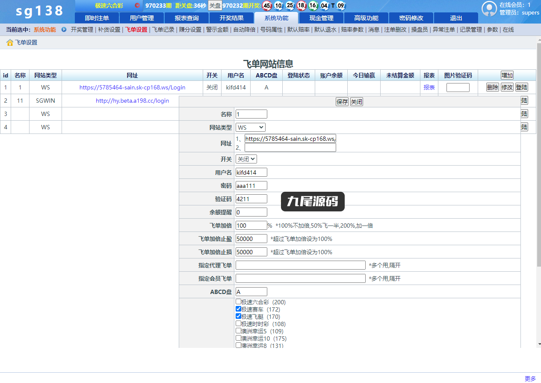Enable the 极速六合彩 (200) checkbox
This screenshot has width=541, height=383.
coord(239,302)
